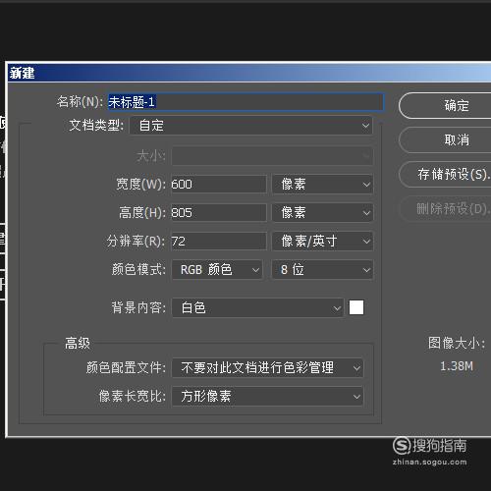Click the image size value 1.38M
The height and width of the screenshot is (491, 491).
[457, 366]
